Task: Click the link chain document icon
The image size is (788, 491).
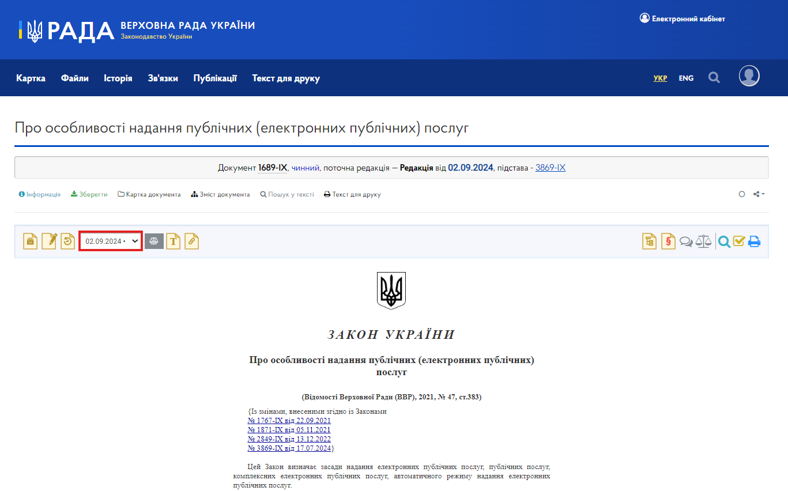Action: 192,241
